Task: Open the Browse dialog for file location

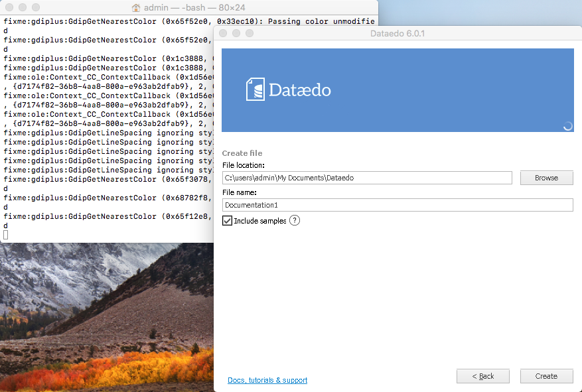Action: click(x=546, y=178)
